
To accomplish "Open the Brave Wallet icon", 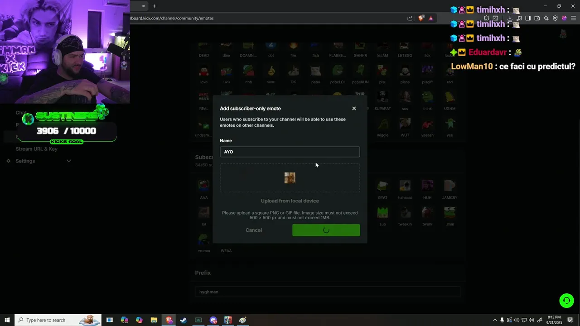I will coord(537,18).
